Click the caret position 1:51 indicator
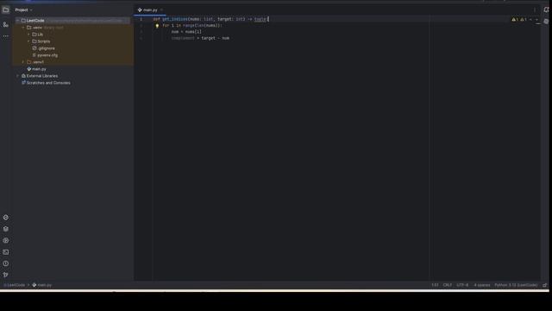The image size is (552, 311). 435,285
